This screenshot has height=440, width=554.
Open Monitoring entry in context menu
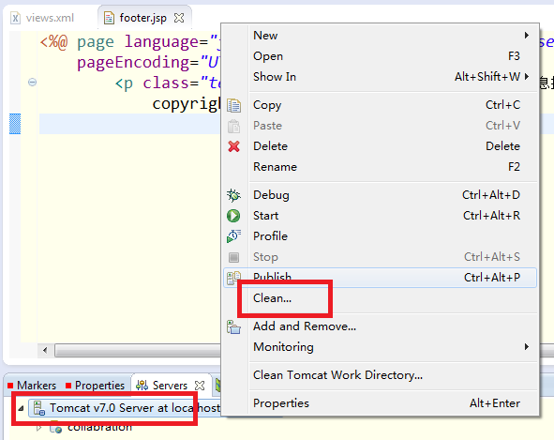(380, 346)
